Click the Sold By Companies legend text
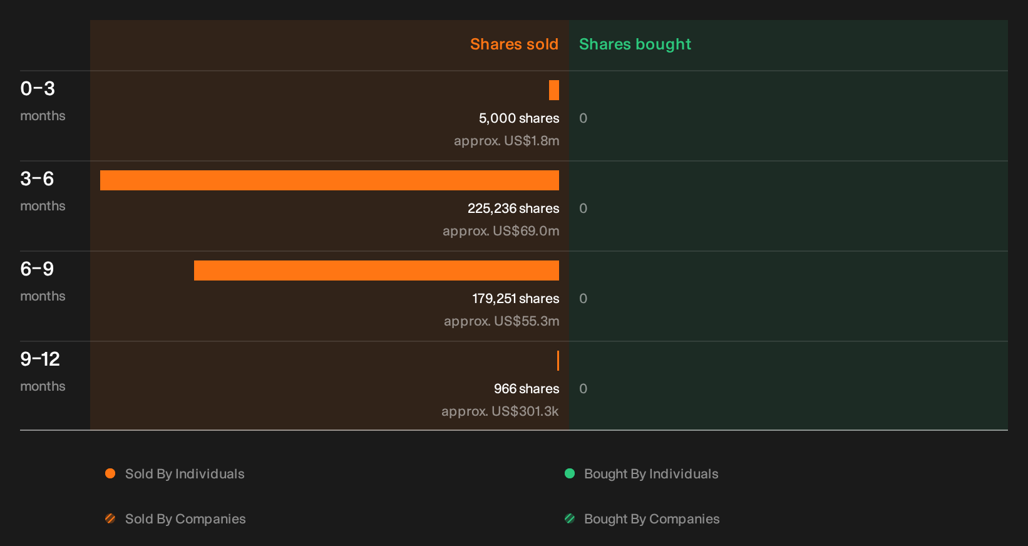 click(x=185, y=519)
